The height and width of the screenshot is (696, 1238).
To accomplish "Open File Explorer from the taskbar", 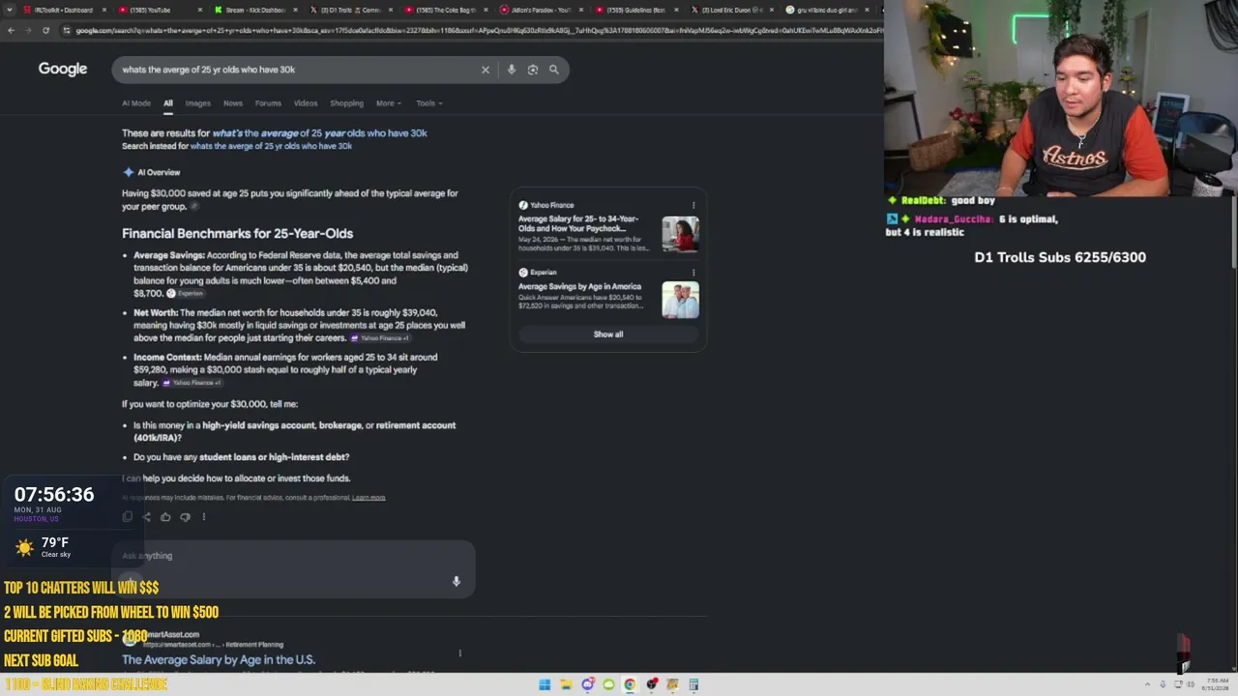I will pos(566,684).
